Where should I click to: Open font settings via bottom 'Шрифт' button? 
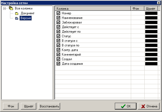pos(28,106)
